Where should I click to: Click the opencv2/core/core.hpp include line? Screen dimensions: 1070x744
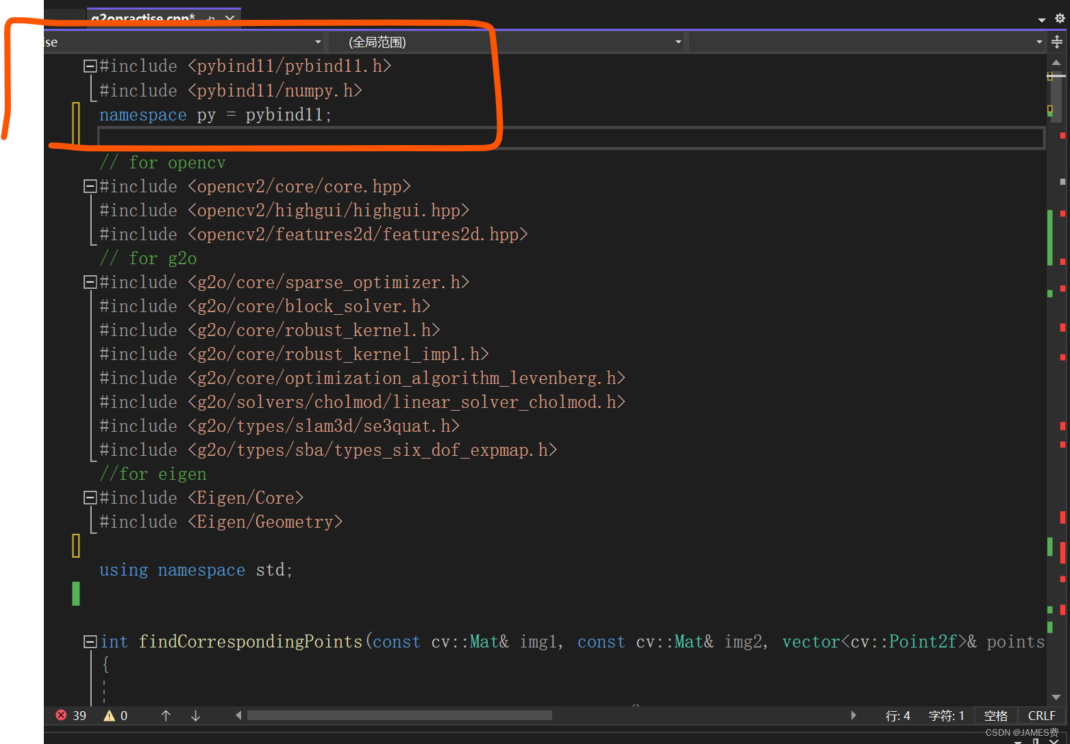point(255,186)
